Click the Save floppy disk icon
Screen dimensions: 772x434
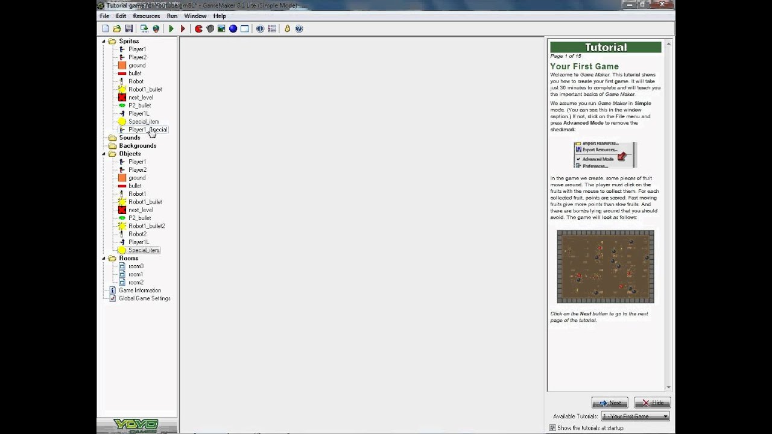(x=128, y=28)
